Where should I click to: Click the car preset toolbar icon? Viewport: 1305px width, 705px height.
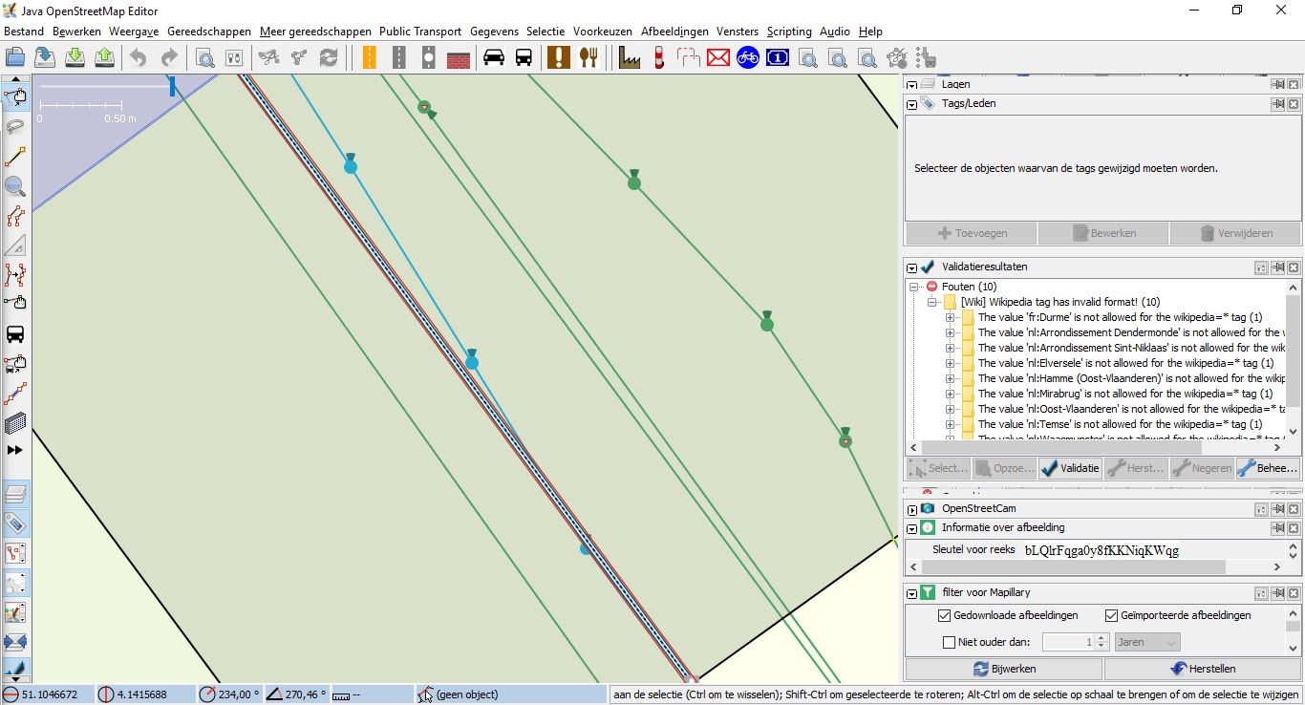point(494,57)
